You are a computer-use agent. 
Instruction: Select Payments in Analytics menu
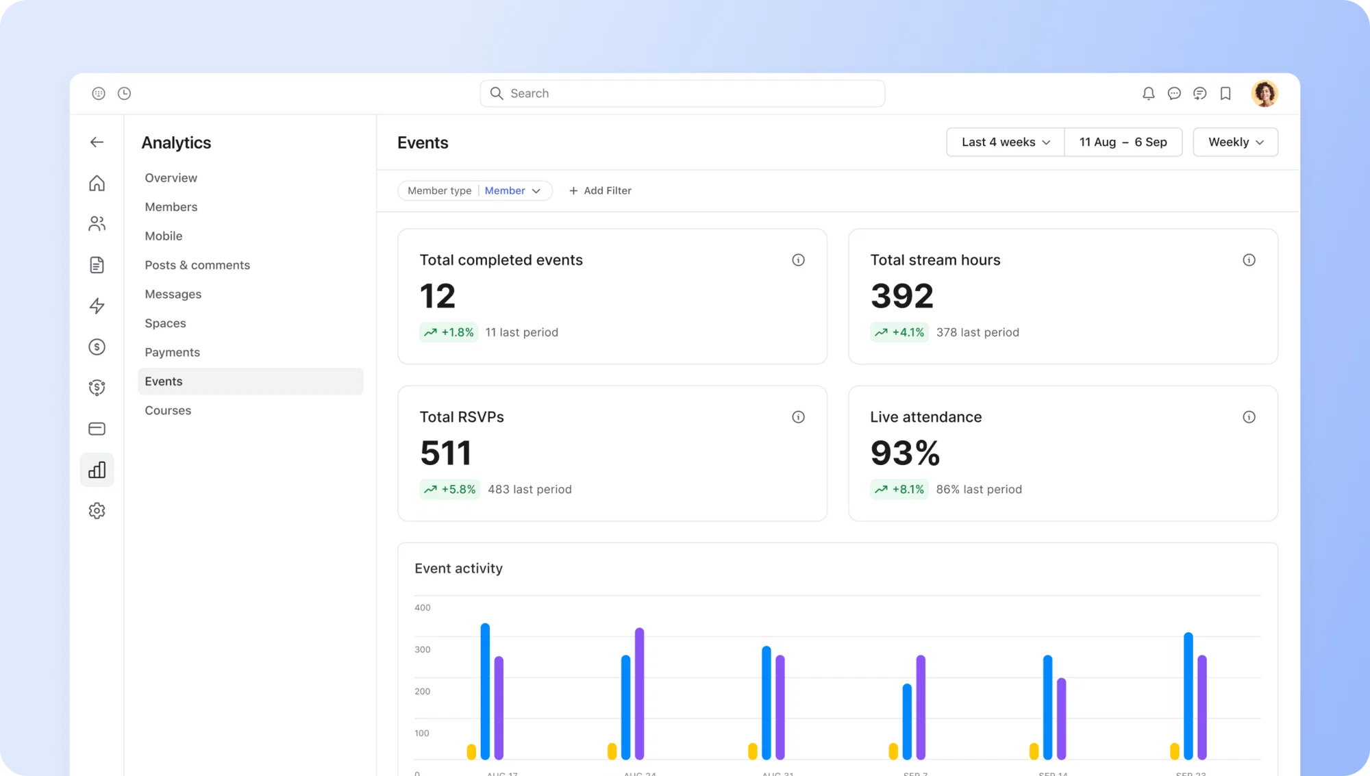[172, 353]
